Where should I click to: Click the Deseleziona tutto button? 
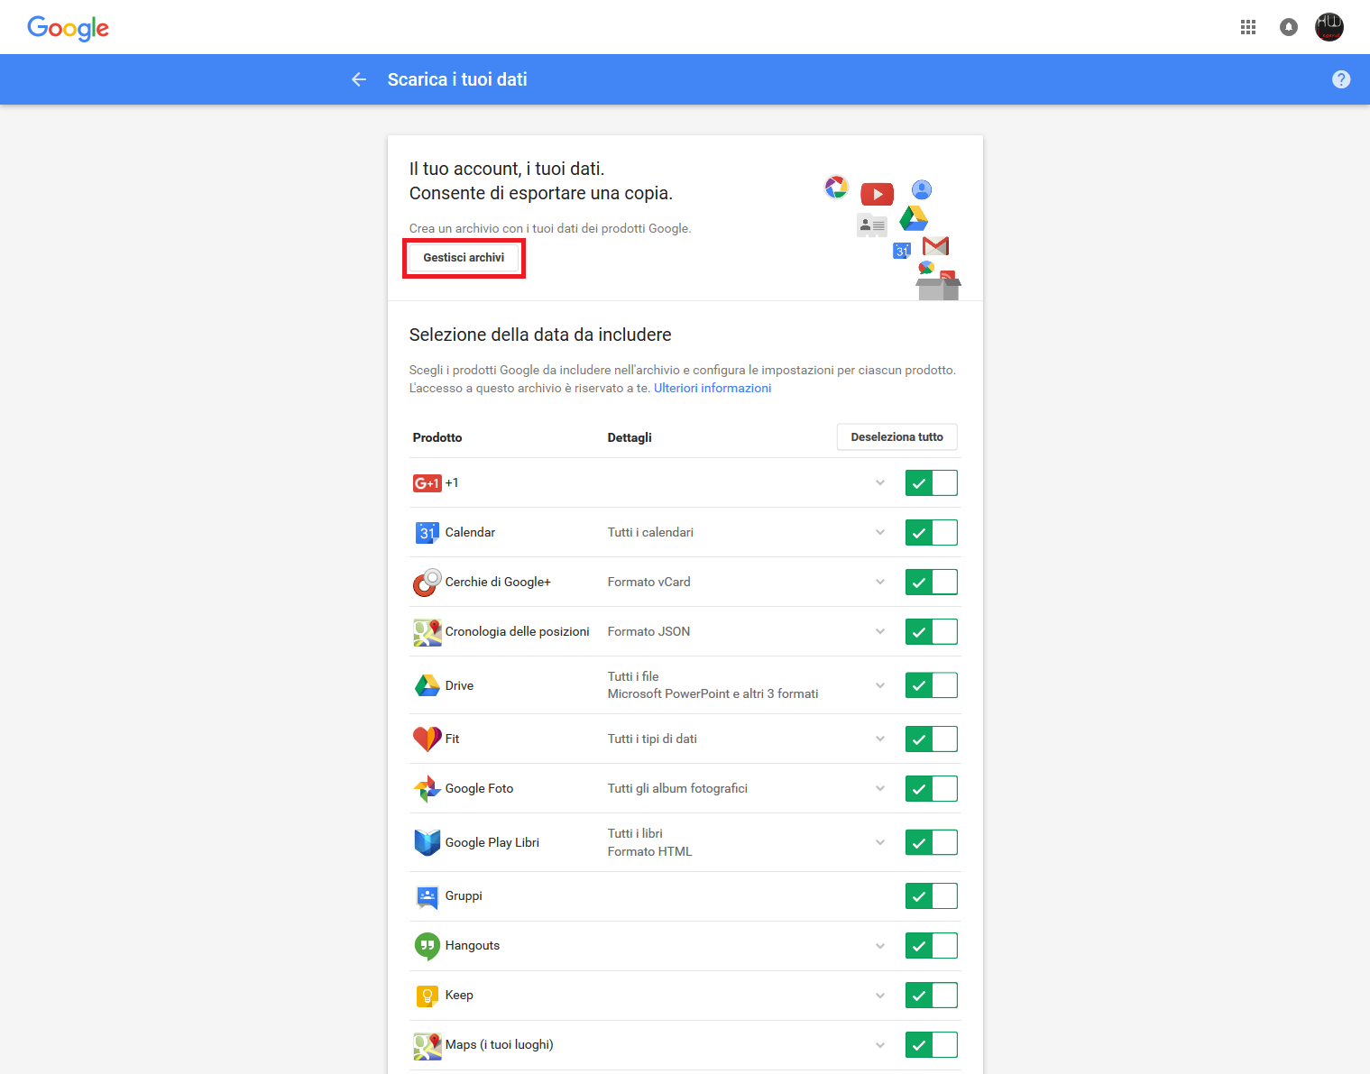tap(897, 437)
